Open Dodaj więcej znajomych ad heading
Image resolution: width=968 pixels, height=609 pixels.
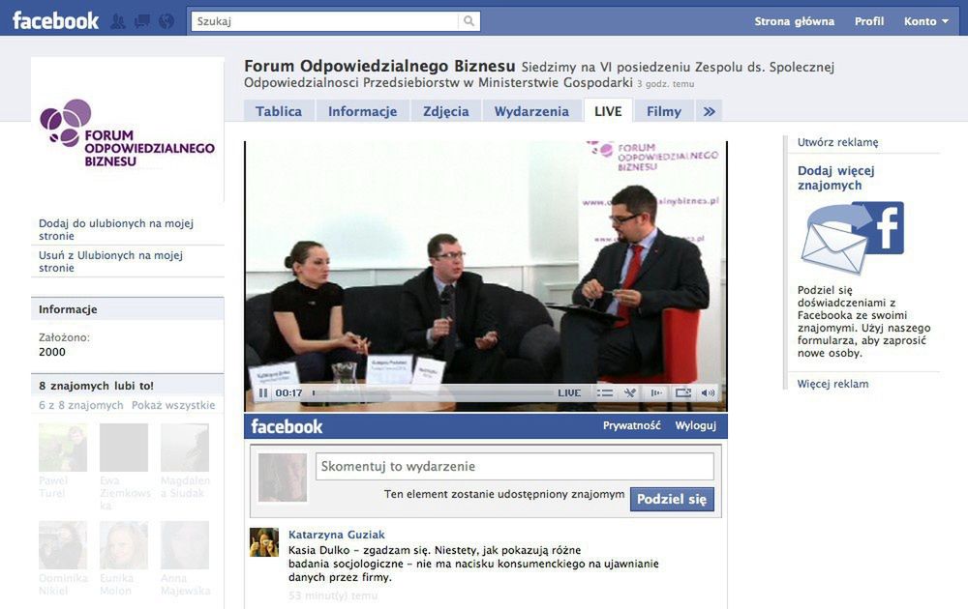click(836, 178)
